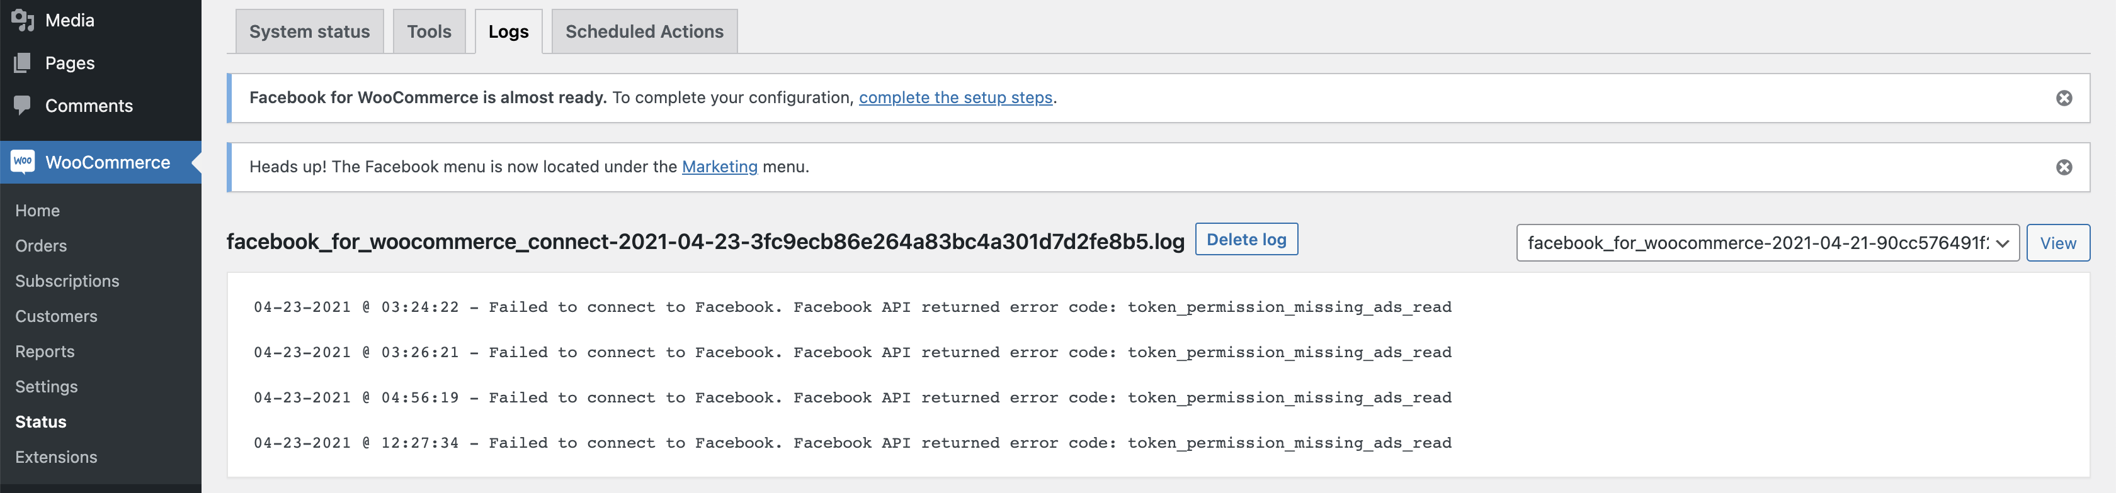Select the Scheduled Actions tab

tap(644, 32)
